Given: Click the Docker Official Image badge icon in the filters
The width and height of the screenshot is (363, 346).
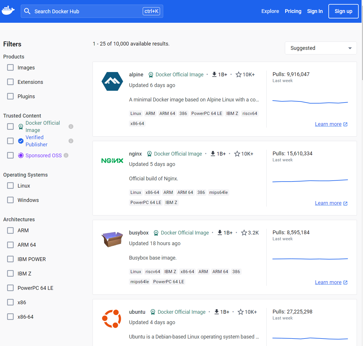Looking at the screenshot, I should point(21,126).
